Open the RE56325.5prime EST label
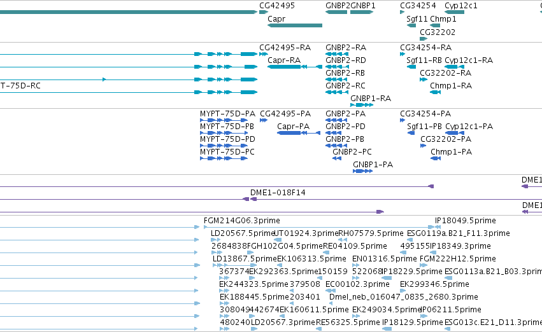 [348, 322]
